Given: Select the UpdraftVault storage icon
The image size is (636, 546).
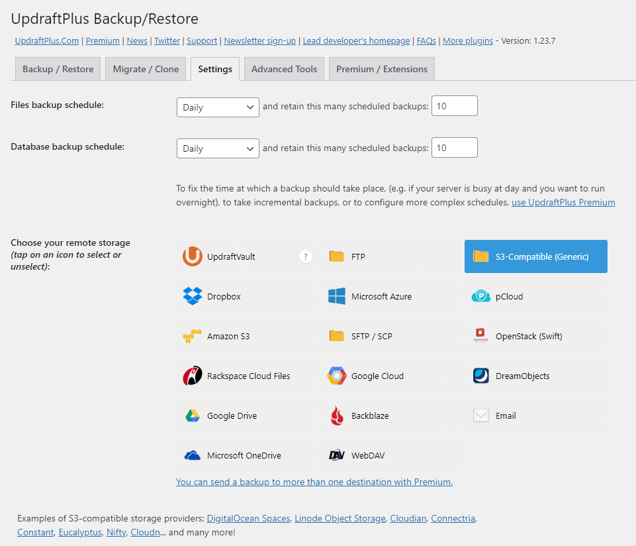Looking at the screenshot, I should pyautogui.click(x=193, y=256).
